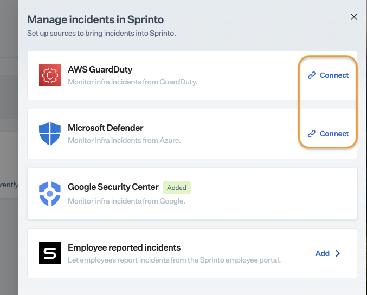Add Employee reported incidents source
The height and width of the screenshot is (295, 367).
tap(327, 253)
